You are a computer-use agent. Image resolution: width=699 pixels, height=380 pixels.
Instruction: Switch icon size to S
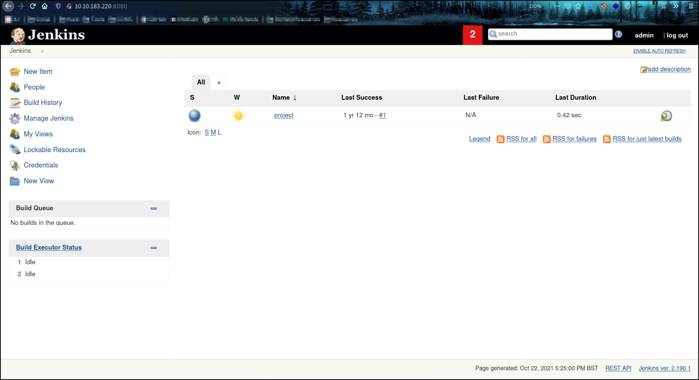point(207,132)
